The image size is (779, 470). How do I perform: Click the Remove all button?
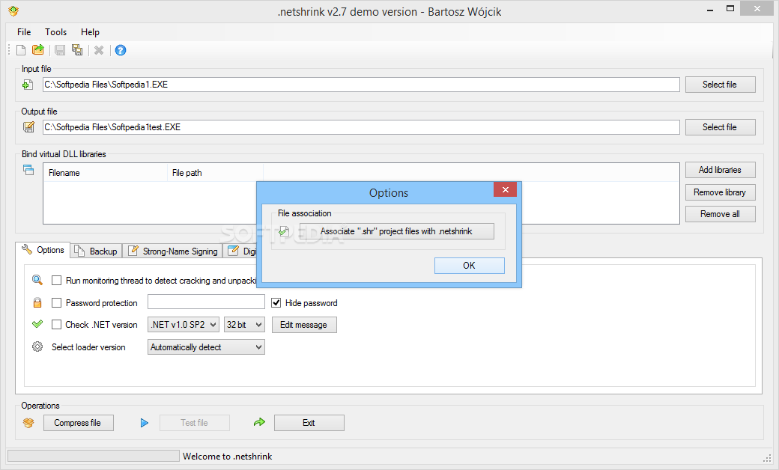tap(720, 214)
